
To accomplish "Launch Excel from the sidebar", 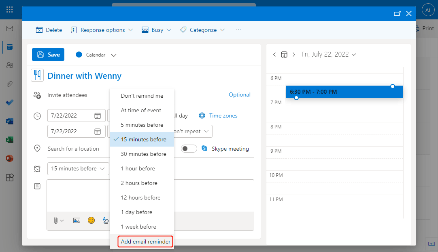I will point(10,140).
